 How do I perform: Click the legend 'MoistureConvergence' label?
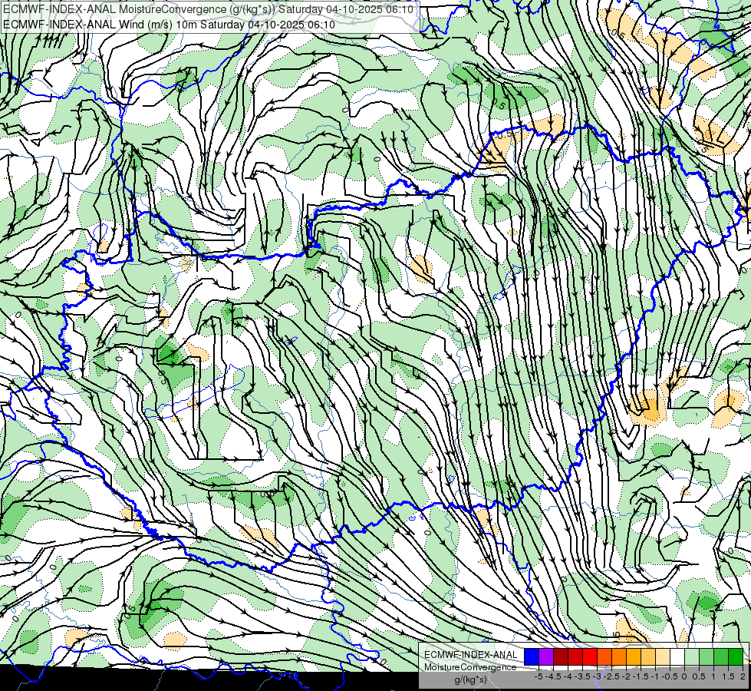coord(470,667)
